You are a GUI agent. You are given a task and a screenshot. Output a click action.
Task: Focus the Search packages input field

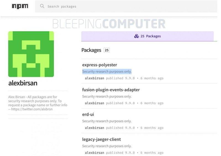(x=110, y=6)
